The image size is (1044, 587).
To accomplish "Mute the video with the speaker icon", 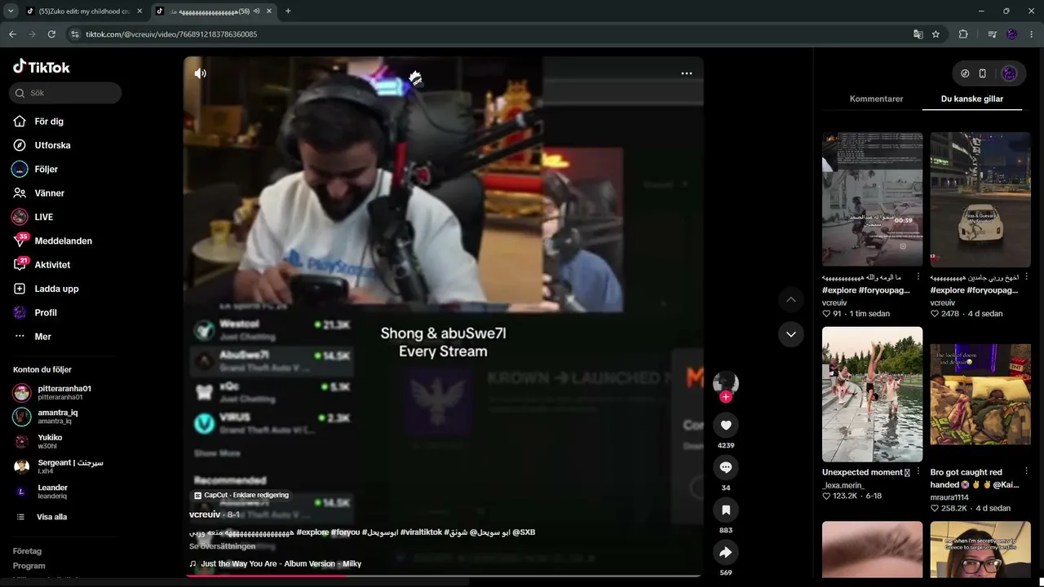I will point(200,73).
